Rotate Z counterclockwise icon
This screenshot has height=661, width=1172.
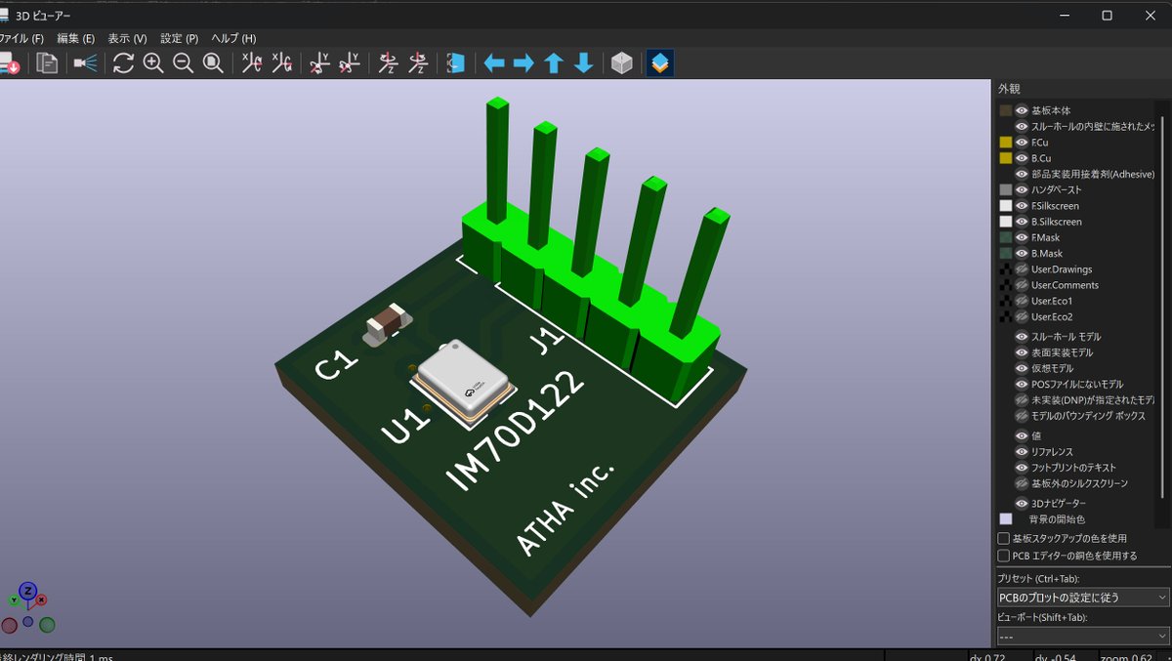click(417, 63)
